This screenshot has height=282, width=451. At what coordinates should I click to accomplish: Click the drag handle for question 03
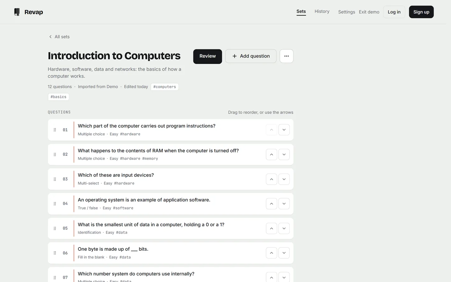pos(55,179)
